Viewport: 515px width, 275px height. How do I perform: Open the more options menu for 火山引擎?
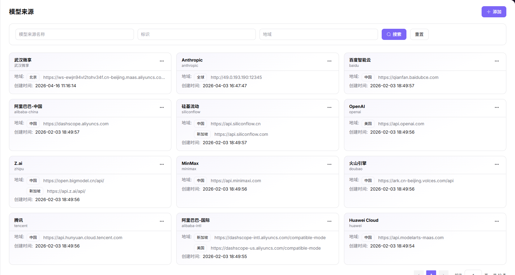point(497,164)
